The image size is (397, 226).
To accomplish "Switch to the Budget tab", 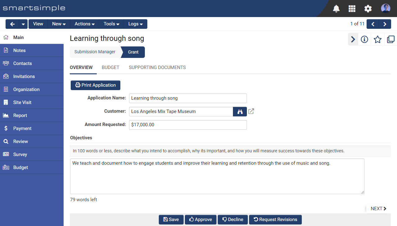I will (110, 67).
